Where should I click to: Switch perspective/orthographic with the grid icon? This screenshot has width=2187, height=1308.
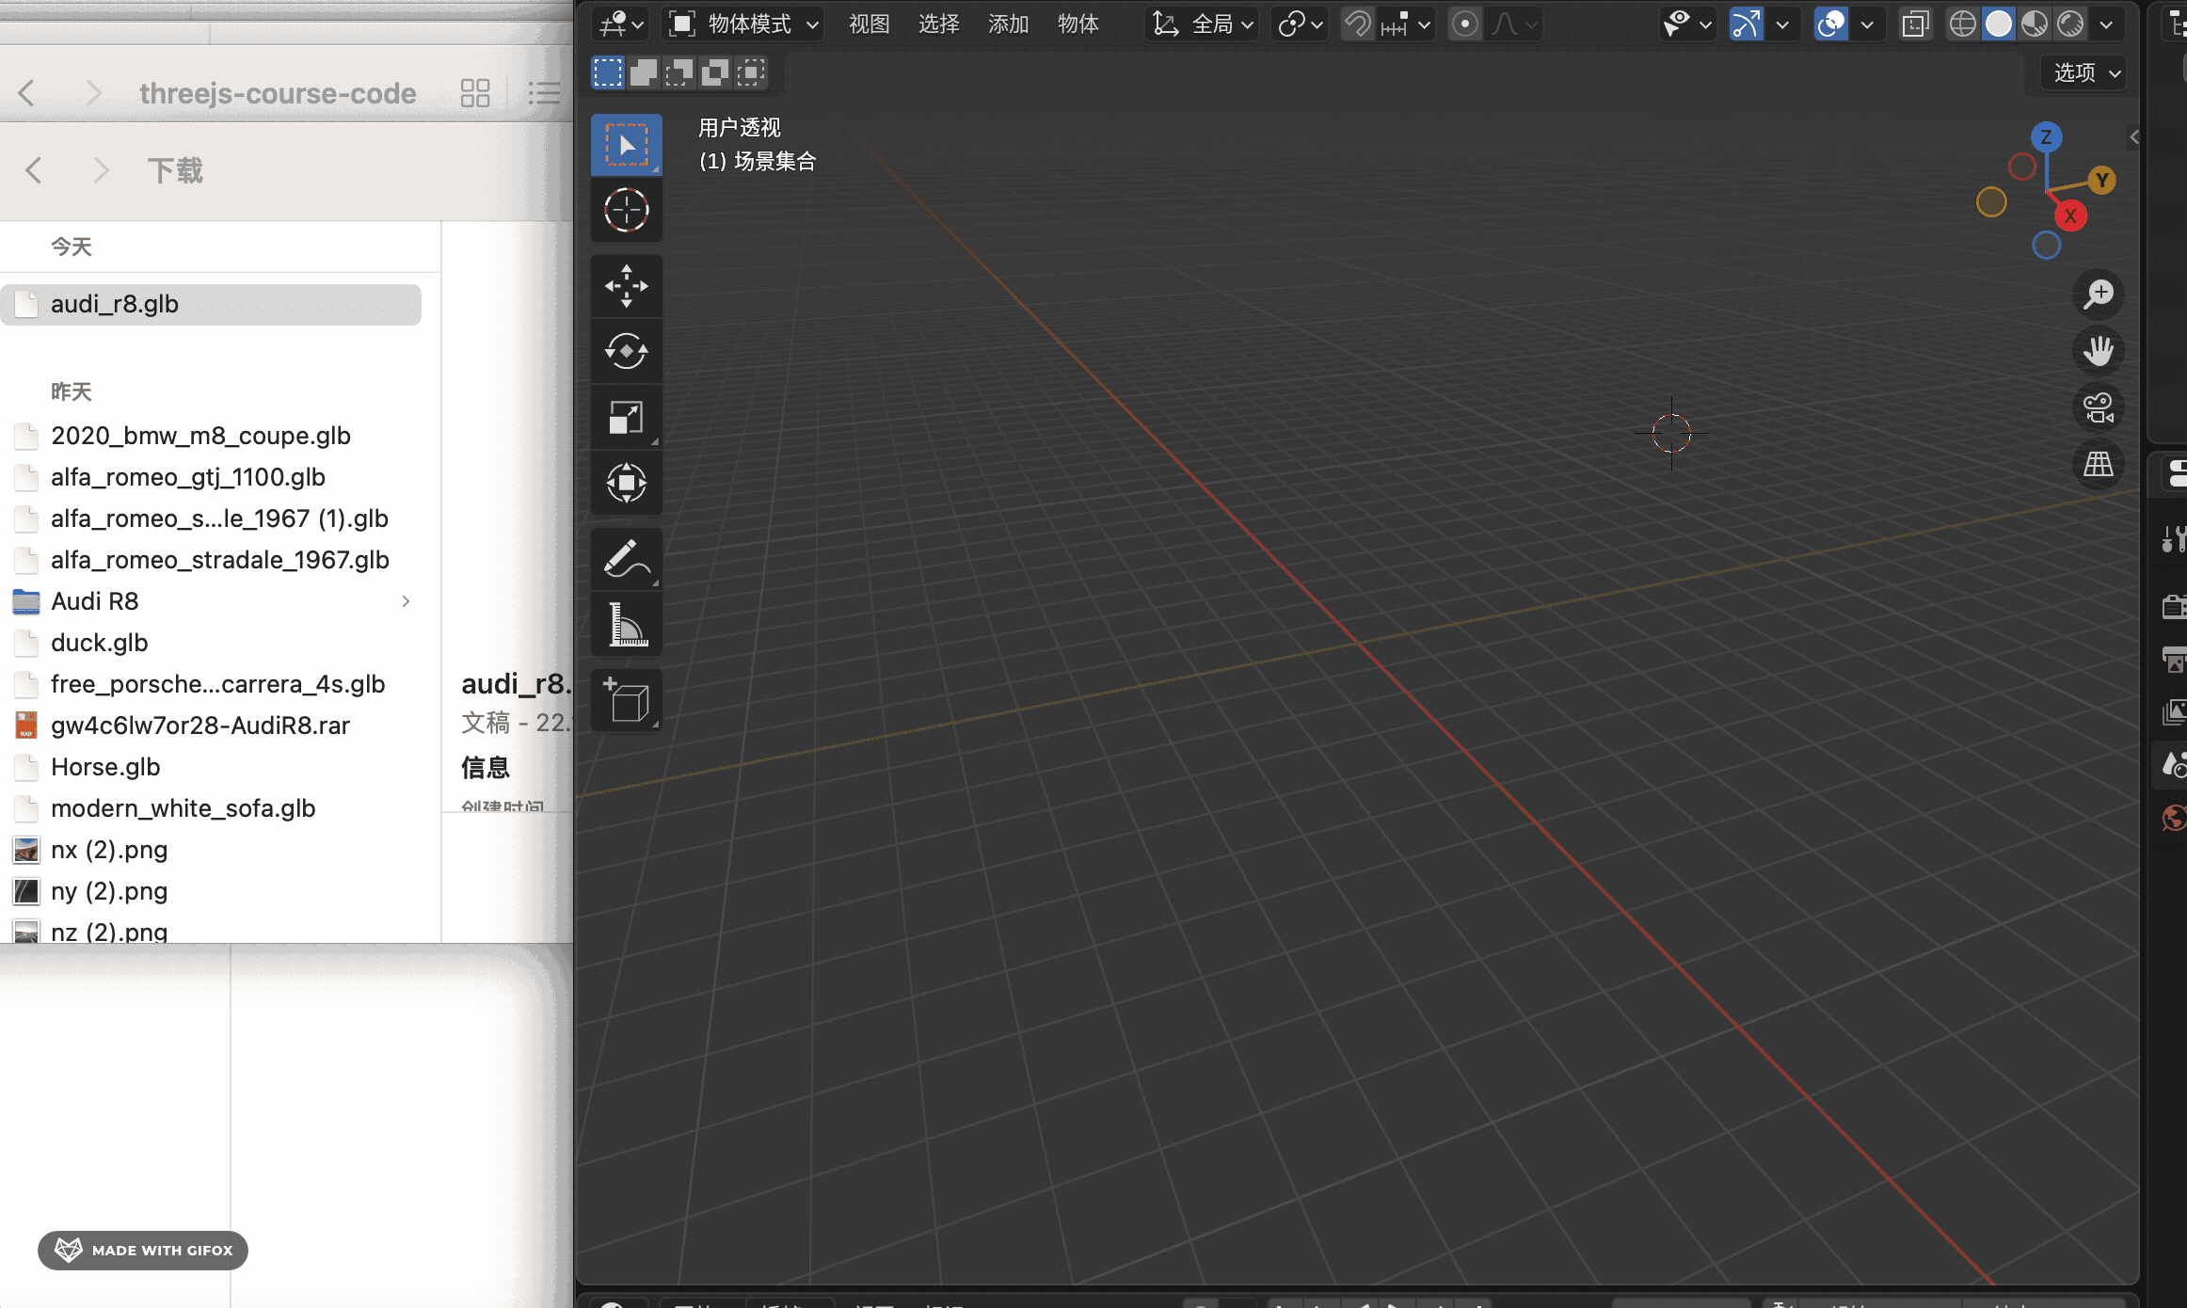click(2099, 464)
